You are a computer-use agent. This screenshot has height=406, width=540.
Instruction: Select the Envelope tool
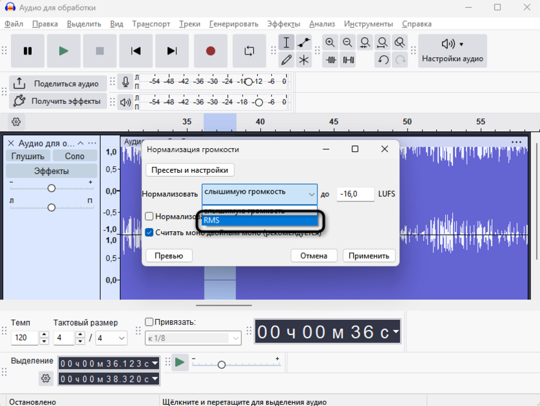click(304, 43)
